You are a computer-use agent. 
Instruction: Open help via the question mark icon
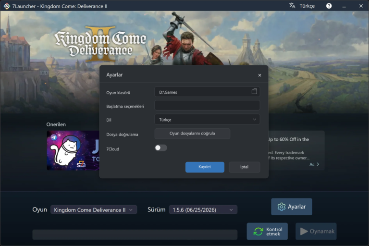329,6
